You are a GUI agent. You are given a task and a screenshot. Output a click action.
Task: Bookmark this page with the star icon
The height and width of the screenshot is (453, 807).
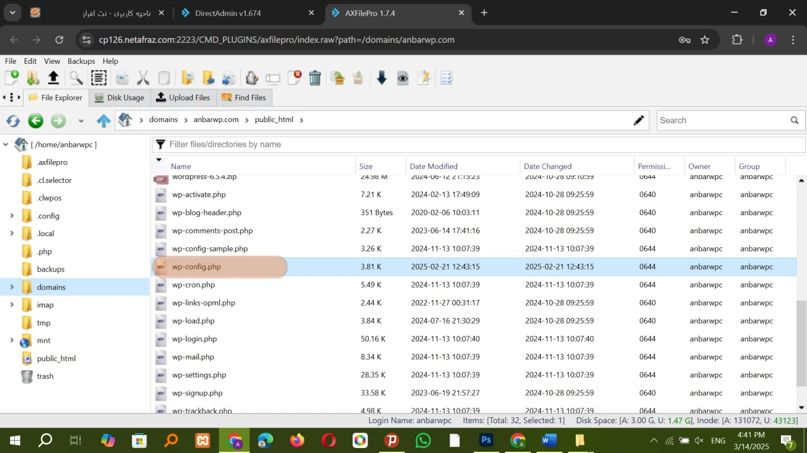click(705, 40)
